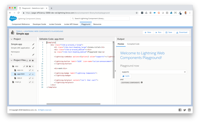Rename main.js with its pencil icon
This screenshot has width=200, height=123.
coord(30,82)
